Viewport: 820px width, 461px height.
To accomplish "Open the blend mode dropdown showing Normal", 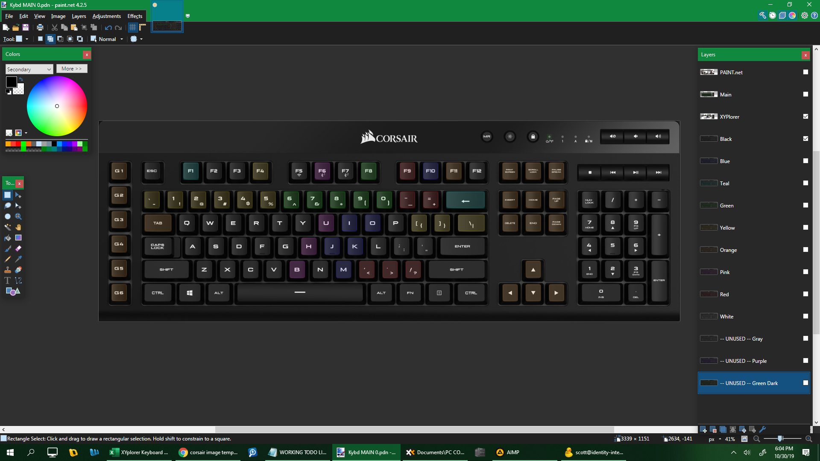I will coord(121,39).
